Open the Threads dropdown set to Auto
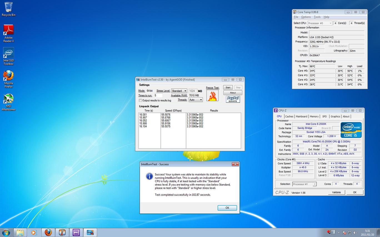380x237 pixels. [x=196, y=100]
